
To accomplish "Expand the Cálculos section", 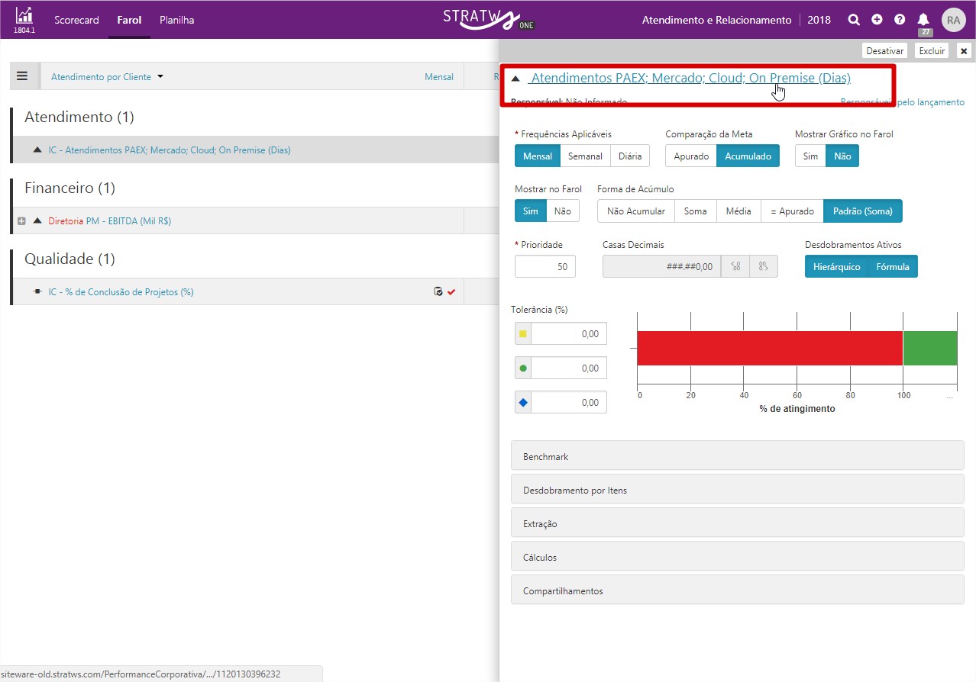I will (x=738, y=557).
